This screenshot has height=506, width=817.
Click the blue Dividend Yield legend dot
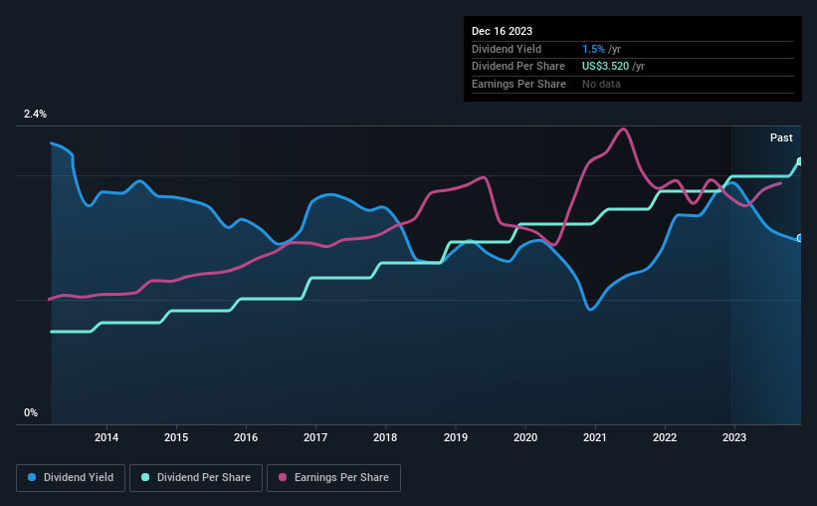pyautogui.click(x=32, y=477)
